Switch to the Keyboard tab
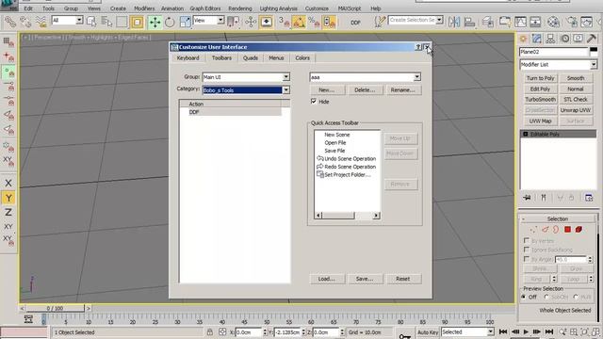The height and width of the screenshot is (339, 603). point(188,58)
